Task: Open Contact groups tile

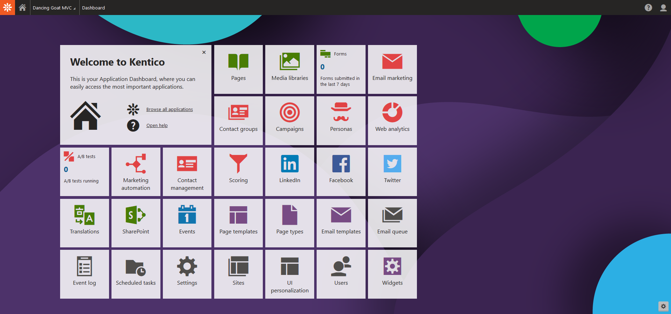Action: coord(238,120)
